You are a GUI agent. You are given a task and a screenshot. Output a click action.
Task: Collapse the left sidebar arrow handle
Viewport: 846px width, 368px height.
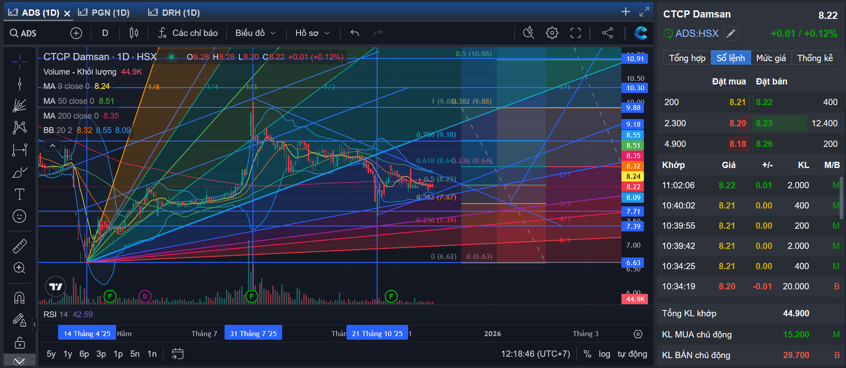click(x=35, y=324)
